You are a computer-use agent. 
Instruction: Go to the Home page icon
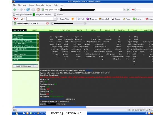(x=38, y=9)
